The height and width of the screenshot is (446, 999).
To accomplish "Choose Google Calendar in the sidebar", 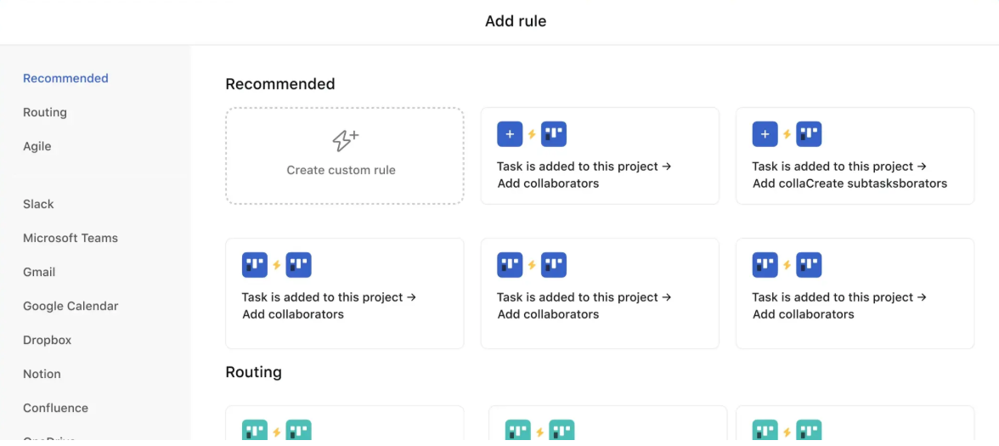I will pos(71,306).
